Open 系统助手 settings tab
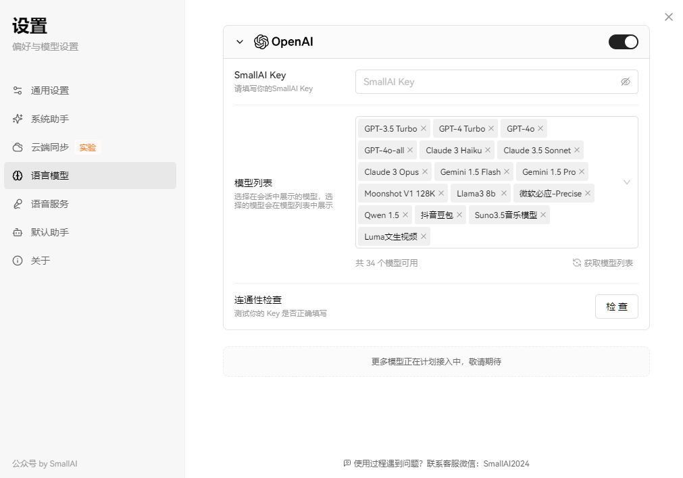The image size is (683, 478). tap(90, 119)
